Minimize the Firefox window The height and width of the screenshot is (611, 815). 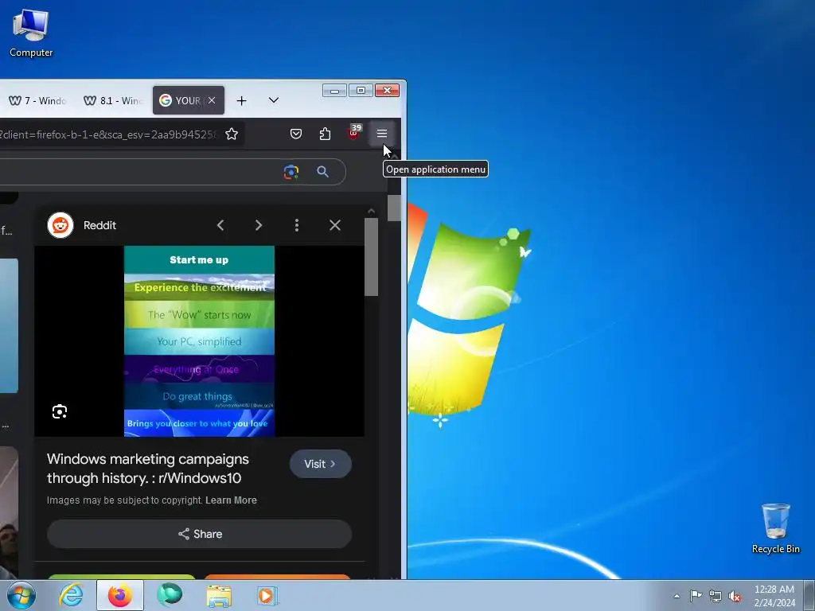pos(334,91)
